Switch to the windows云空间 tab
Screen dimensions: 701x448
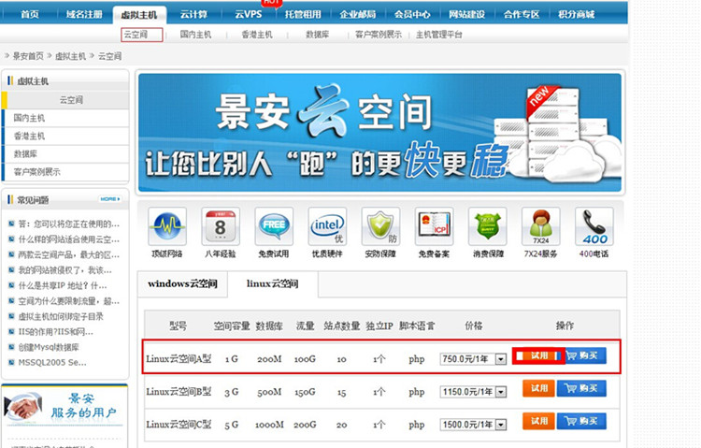183,283
